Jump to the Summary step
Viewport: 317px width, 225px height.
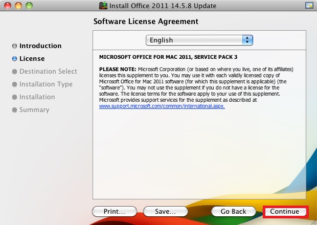click(x=34, y=110)
